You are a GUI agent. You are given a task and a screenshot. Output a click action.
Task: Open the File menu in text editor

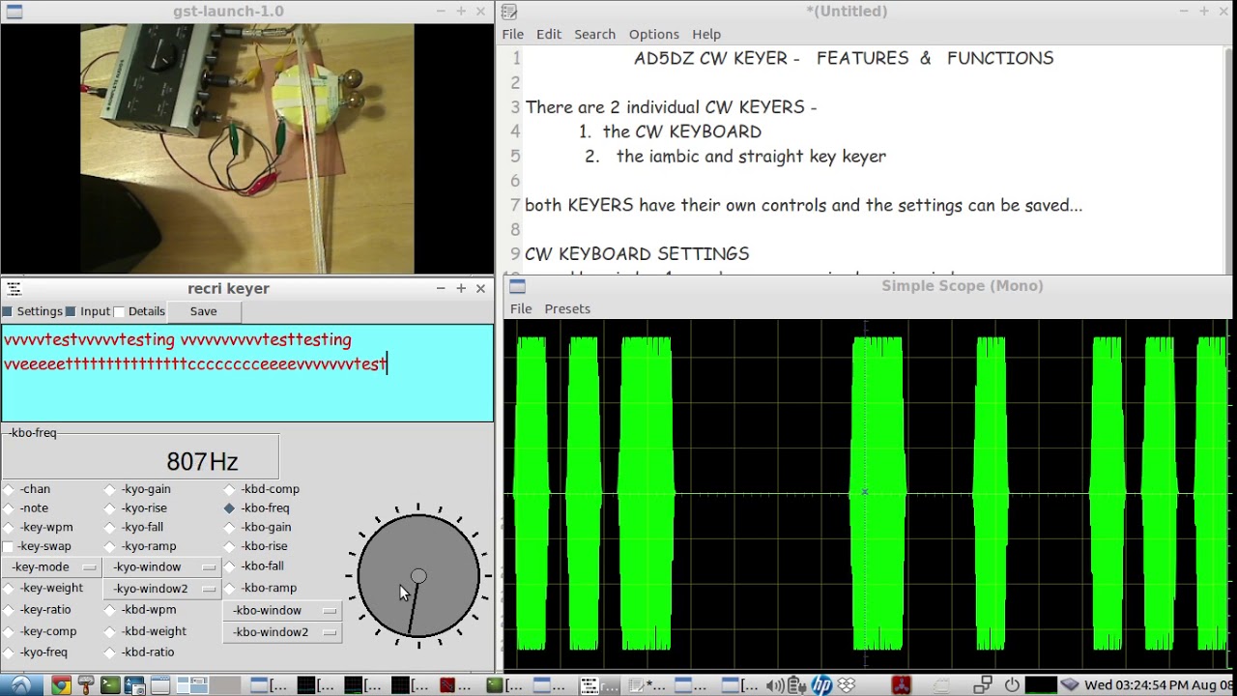coord(512,34)
